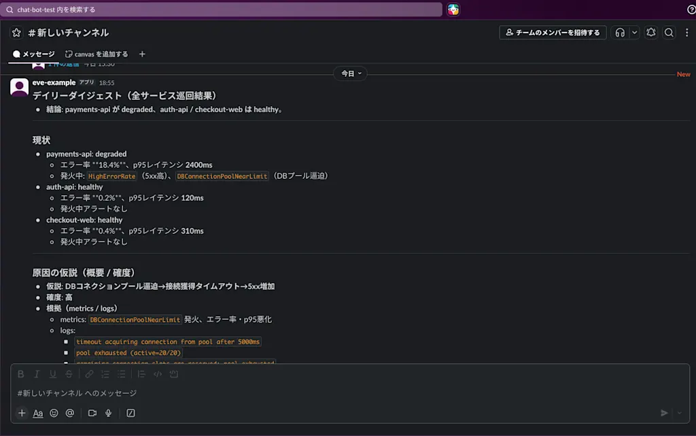Insert an ordered list
This screenshot has width=696, height=436.
click(105, 374)
